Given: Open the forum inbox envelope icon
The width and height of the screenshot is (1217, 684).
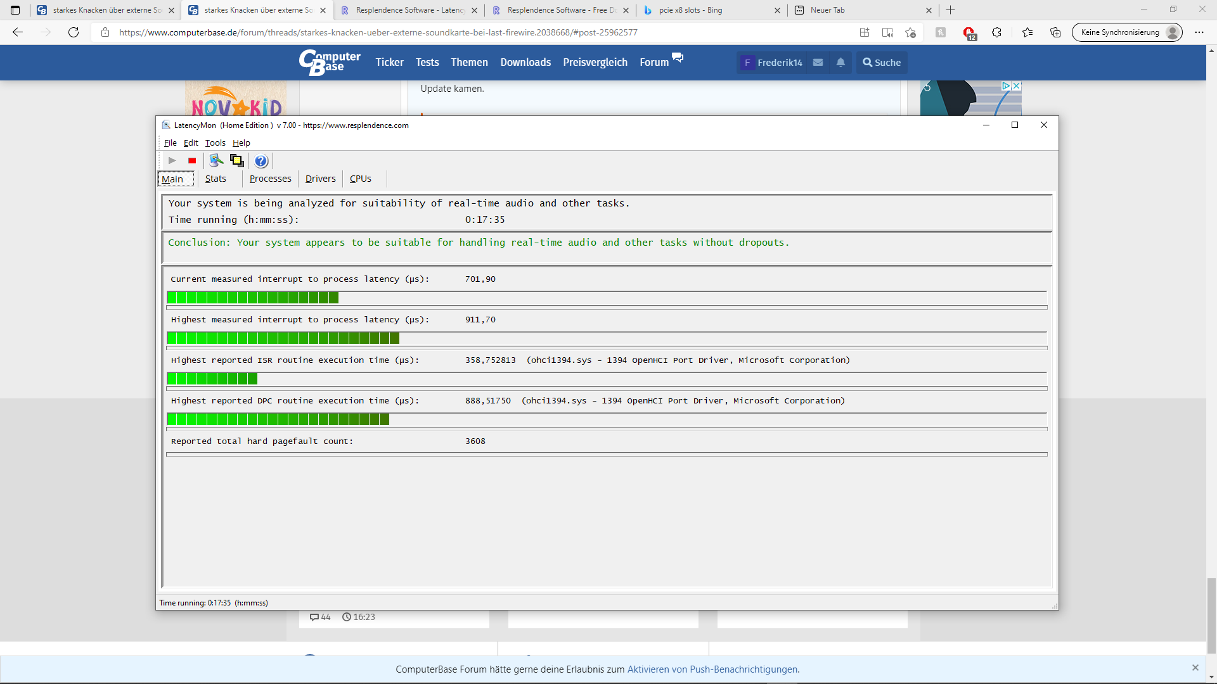Looking at the screenshot, I should 818,63.
